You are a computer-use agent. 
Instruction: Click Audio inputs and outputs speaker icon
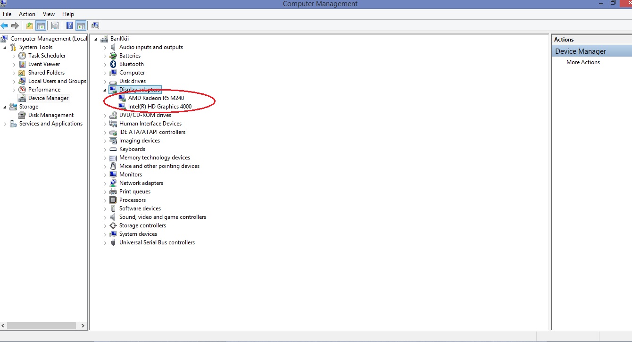tap(113, 47)
